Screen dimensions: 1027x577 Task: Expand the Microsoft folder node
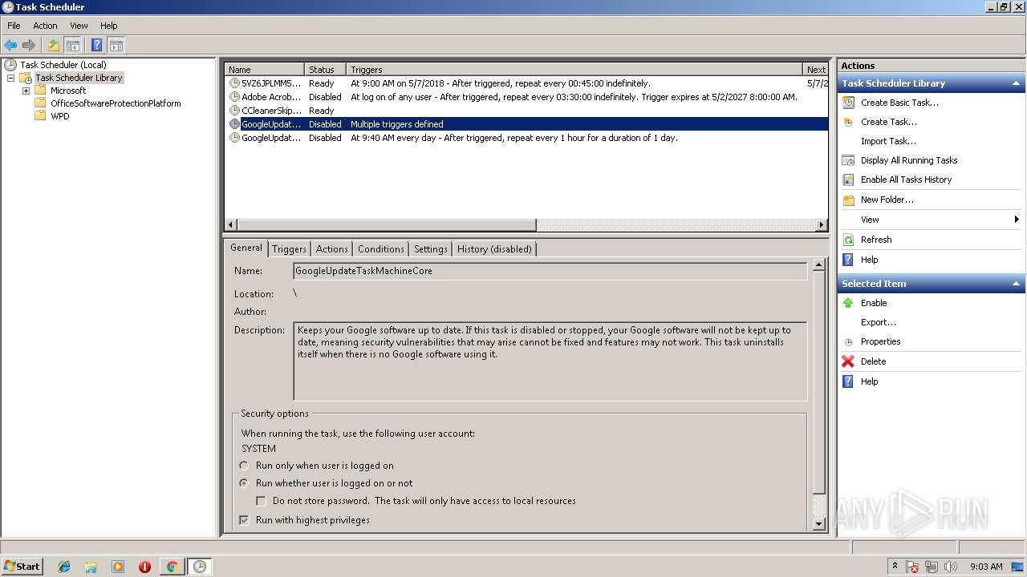[26, 91]
